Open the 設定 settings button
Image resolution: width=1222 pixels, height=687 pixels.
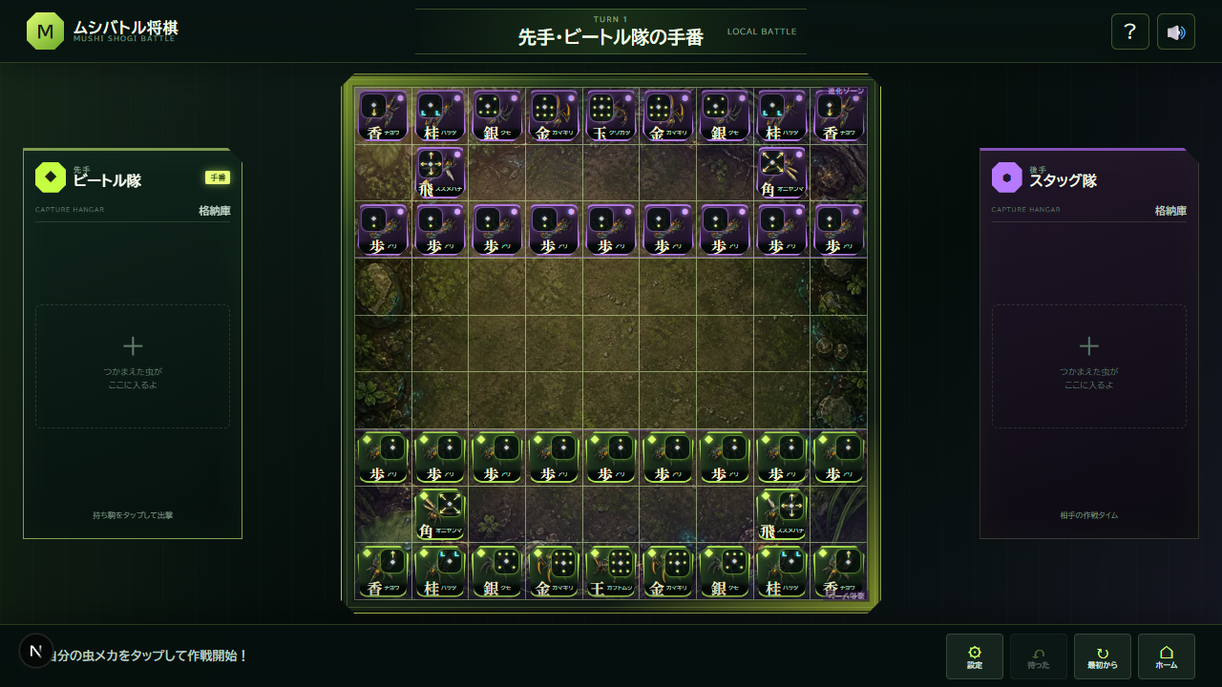[x=975, y=656]
